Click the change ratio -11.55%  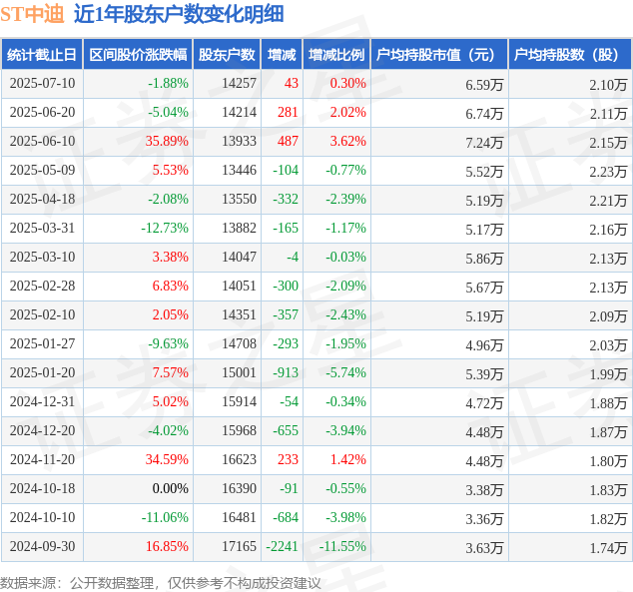pos(342,546)
